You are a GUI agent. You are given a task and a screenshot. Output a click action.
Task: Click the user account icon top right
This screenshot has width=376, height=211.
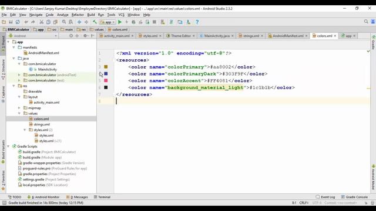pos(373,22)
